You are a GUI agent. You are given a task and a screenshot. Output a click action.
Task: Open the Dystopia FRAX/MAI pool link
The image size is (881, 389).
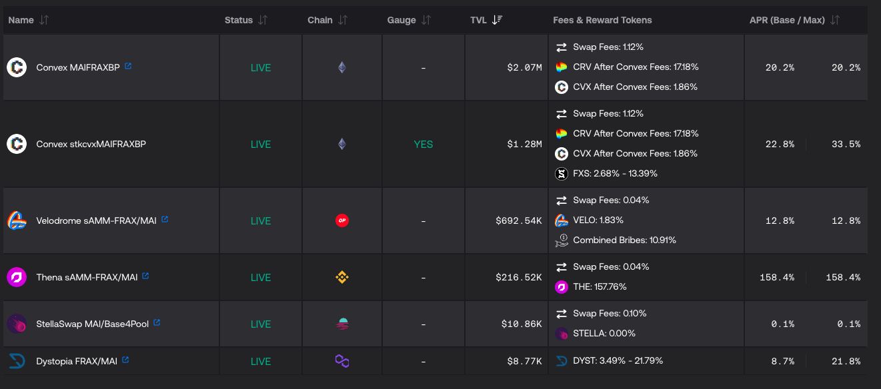coord(77,361)
